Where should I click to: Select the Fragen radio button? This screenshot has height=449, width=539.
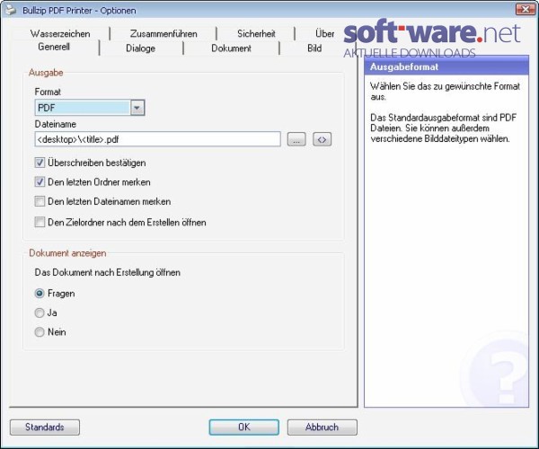(x=40, y=294)
